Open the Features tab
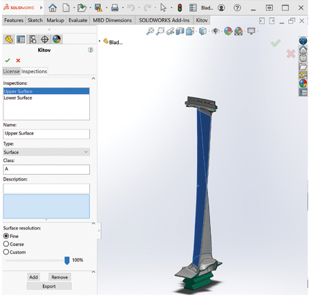The height and width of the screenshot is (298, 311). (x=14, y=20)
